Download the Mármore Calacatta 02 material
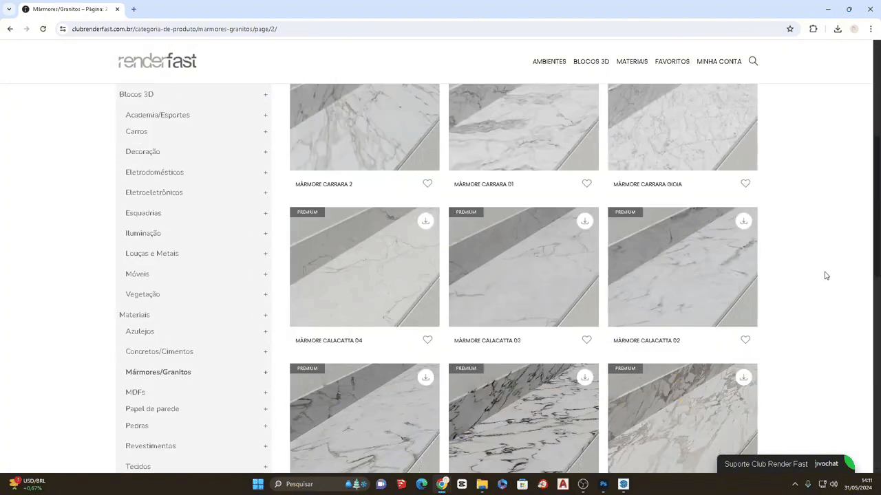The height and width of the screenshot is (495, 881). (x=743, y=221)
